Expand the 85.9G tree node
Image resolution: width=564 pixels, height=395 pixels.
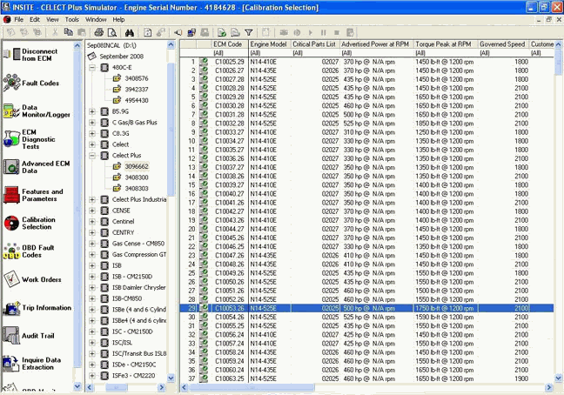click(92, 111)
